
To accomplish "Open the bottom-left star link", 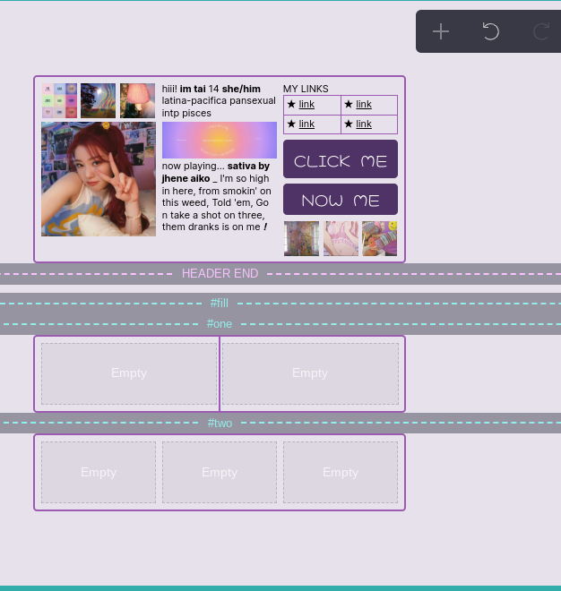I will pyautogui.click(x=306, y=124).
